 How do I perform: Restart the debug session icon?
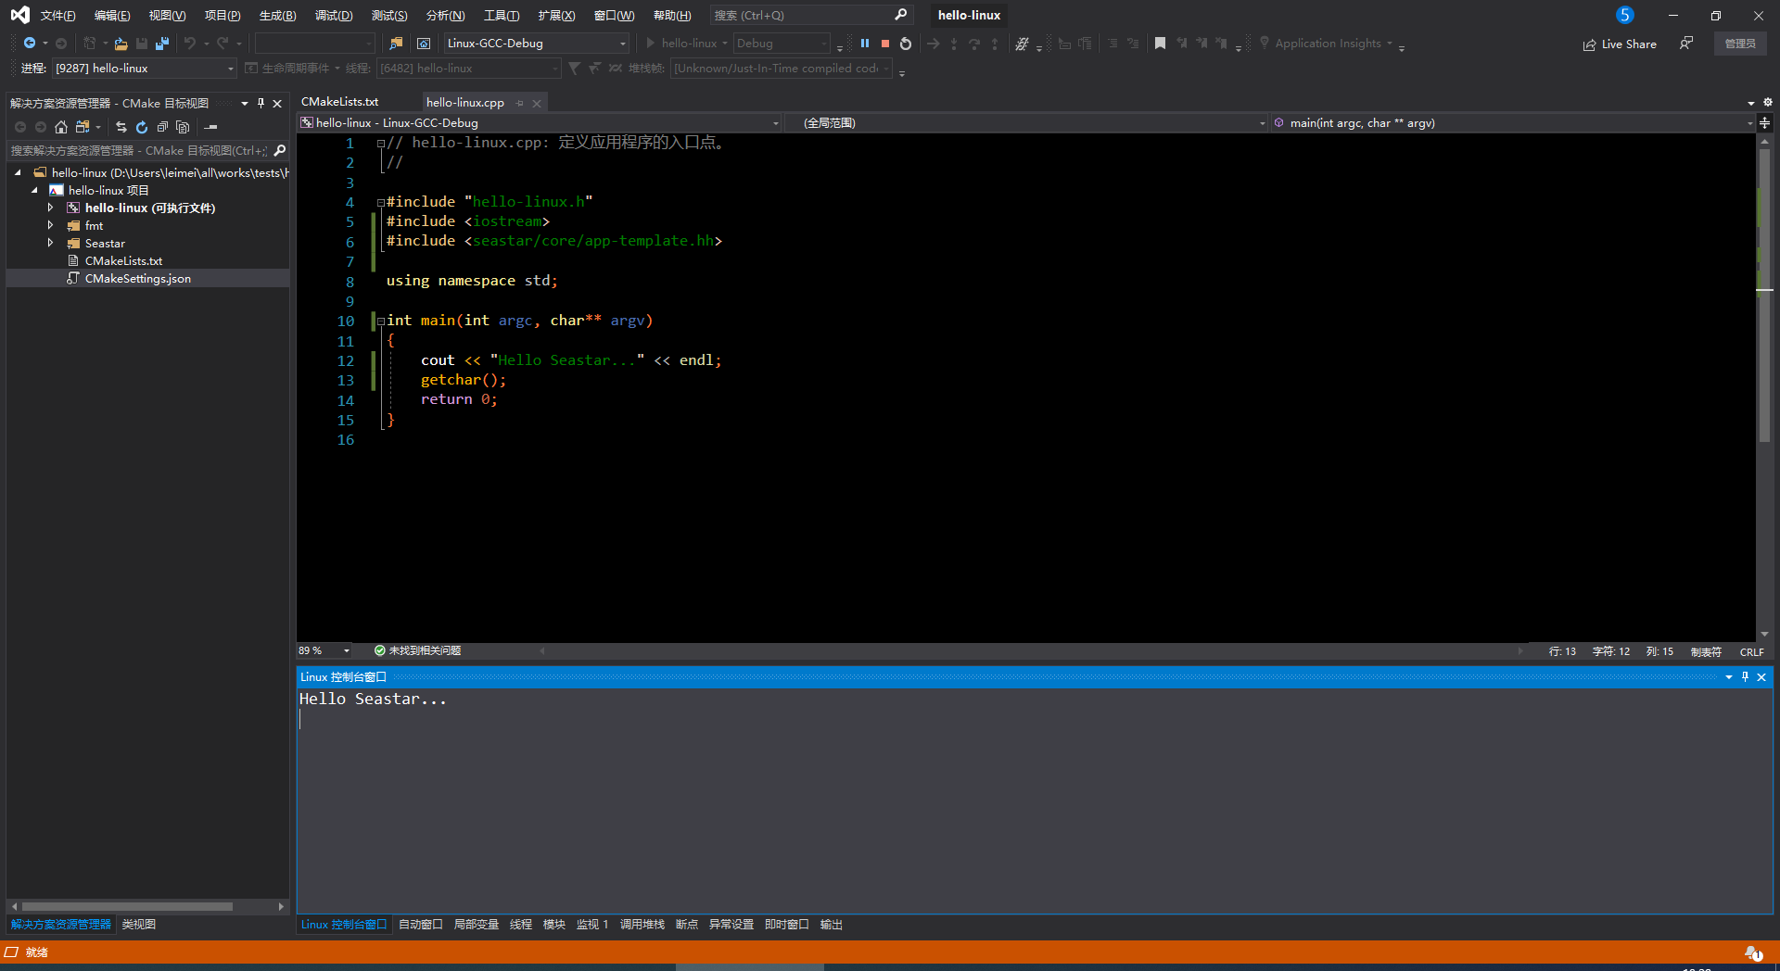[905, 44]
